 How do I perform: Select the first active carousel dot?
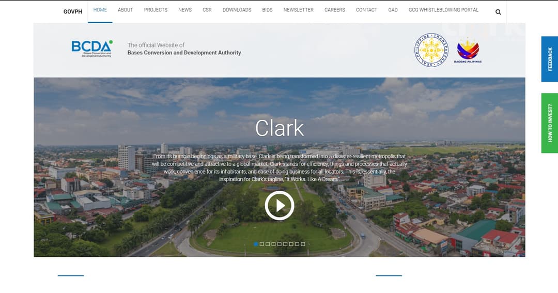pyautogui.click(x=256, y=244)
